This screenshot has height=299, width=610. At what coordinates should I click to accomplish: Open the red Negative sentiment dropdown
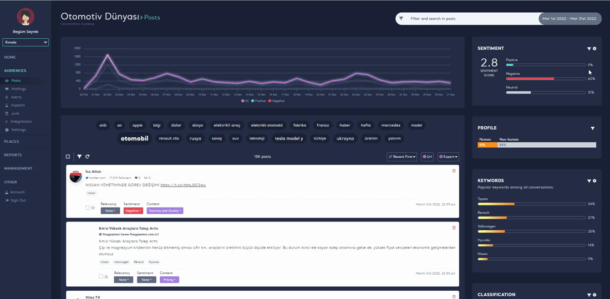(x=133, y=211)
